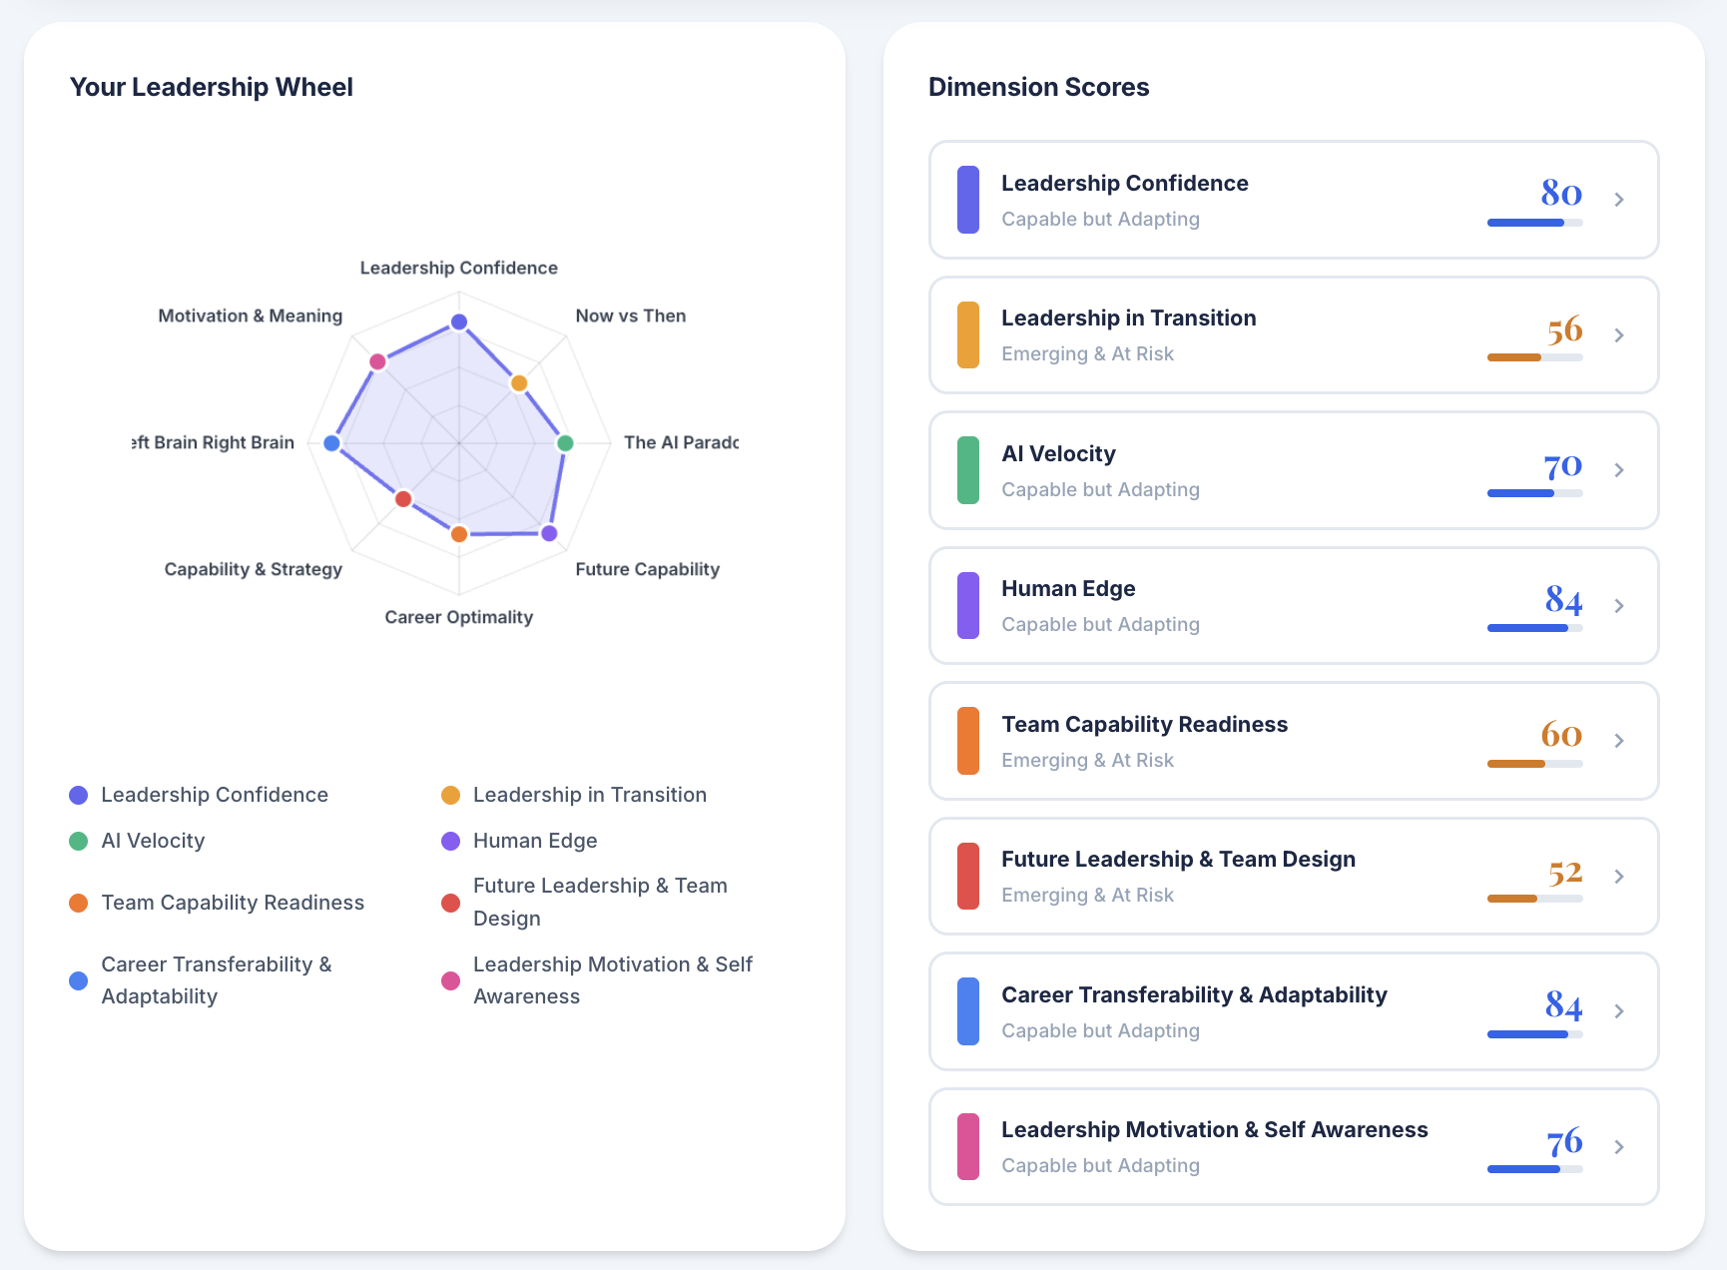Screen dimensions: 1727x1270
Task: Click Career Transferability & Adaptability progress bar
Action: coord(1534,1034)
